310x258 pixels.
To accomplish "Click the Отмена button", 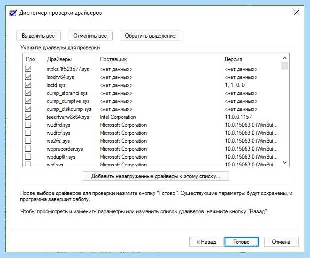I will 281,242.
